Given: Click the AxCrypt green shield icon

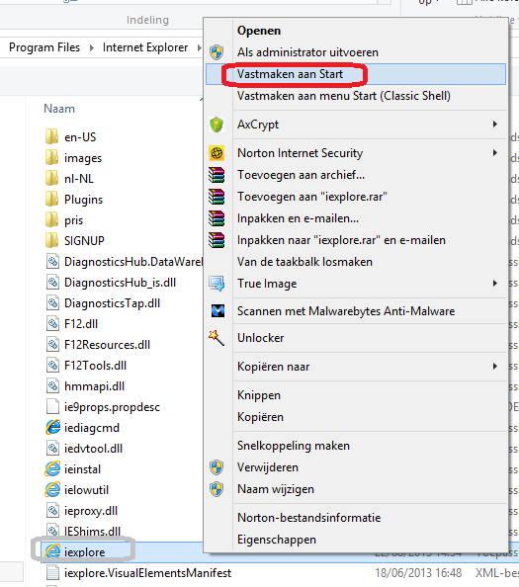Looking at the screenshot, I should click(x=216, y=125).
